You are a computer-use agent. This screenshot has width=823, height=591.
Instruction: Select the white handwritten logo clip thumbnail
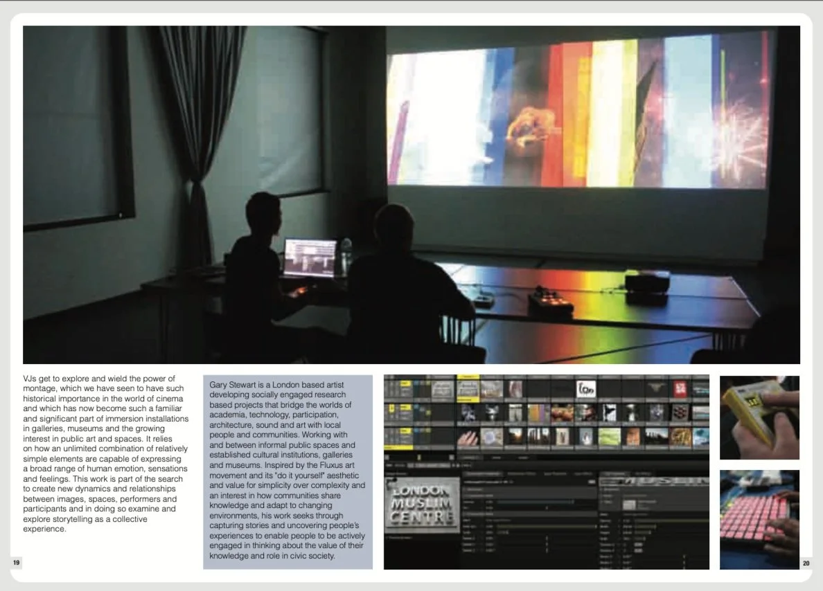tap(586, 389)
